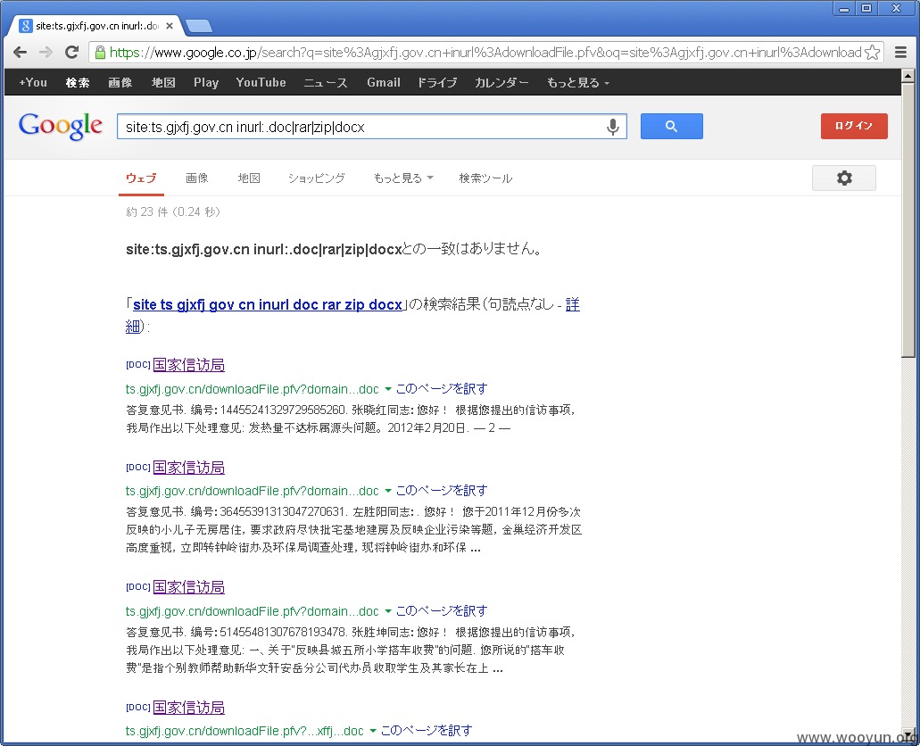Click the voice search microphone icon
The width and height of the screenshot is (920, 746).
click(x=612, y=127)
